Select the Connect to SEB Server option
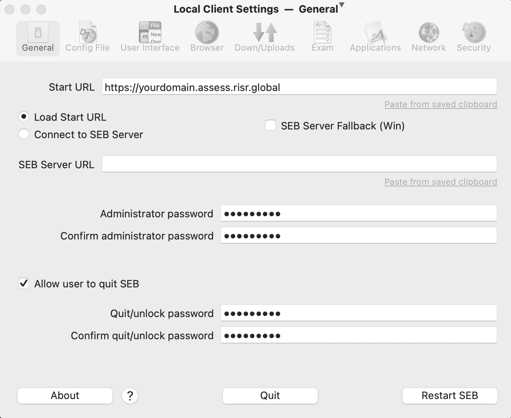The image size is (511, 418). [x=23, y=134]
